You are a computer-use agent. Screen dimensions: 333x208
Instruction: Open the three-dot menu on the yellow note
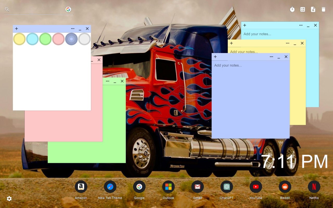(x=287, y=43)
